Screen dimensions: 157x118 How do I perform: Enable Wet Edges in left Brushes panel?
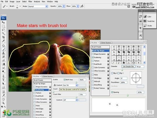click(35, 109)
